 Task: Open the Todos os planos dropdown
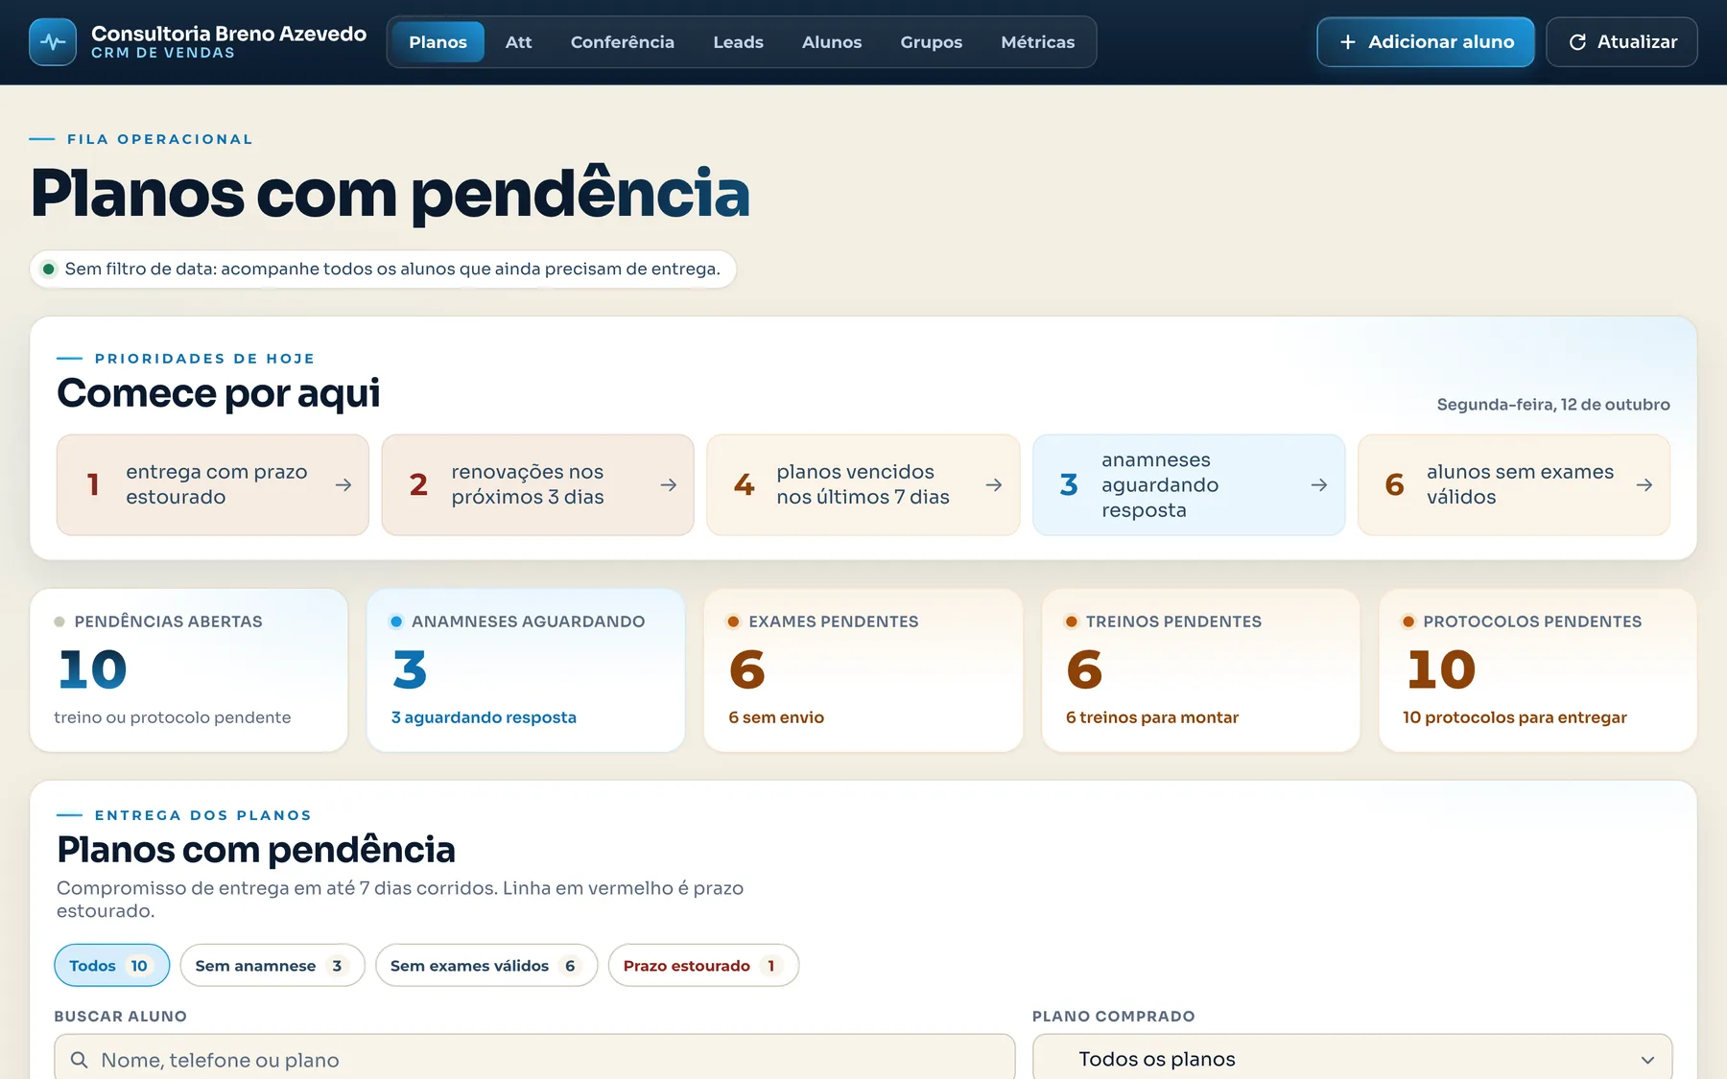(x=1352, y=1059)
